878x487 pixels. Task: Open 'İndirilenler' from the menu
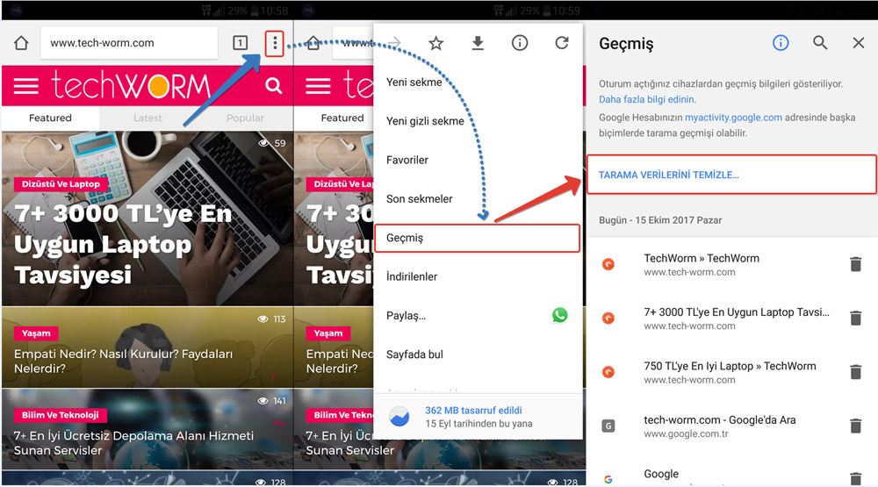[x=412, y=276]
